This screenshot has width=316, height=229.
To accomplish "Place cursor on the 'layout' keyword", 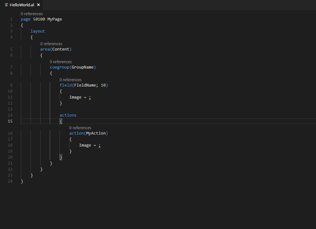I will pos(37,31).
